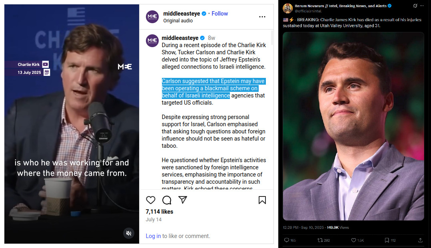Like the Instagram post with heart icon

[x=151, y=200]
